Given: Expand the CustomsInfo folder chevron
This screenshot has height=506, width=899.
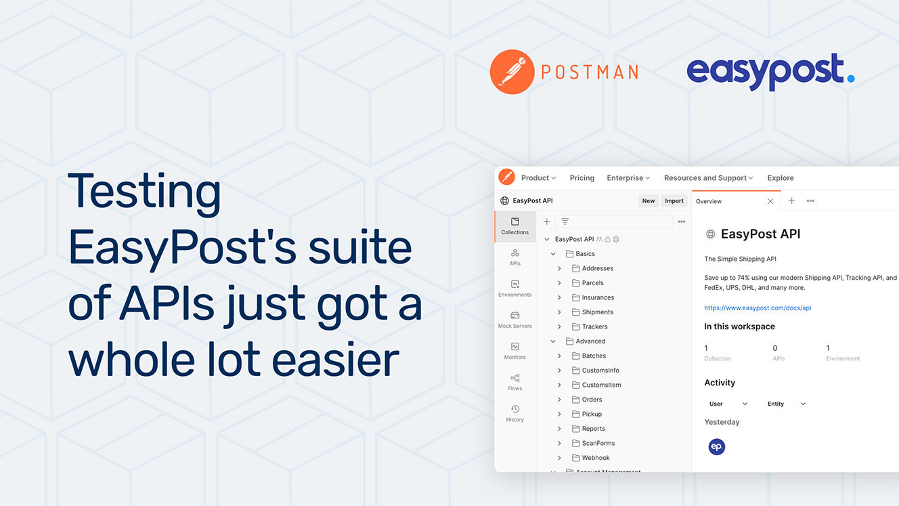Looking at the screenshot, I should (559, 371).
